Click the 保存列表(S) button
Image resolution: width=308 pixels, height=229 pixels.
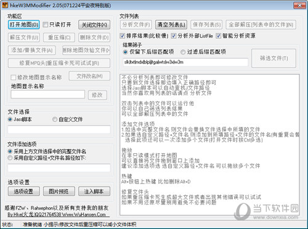(x=206, y=25)
